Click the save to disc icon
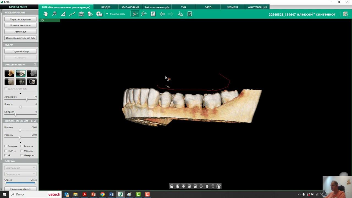352x198 pixels. 99,14
